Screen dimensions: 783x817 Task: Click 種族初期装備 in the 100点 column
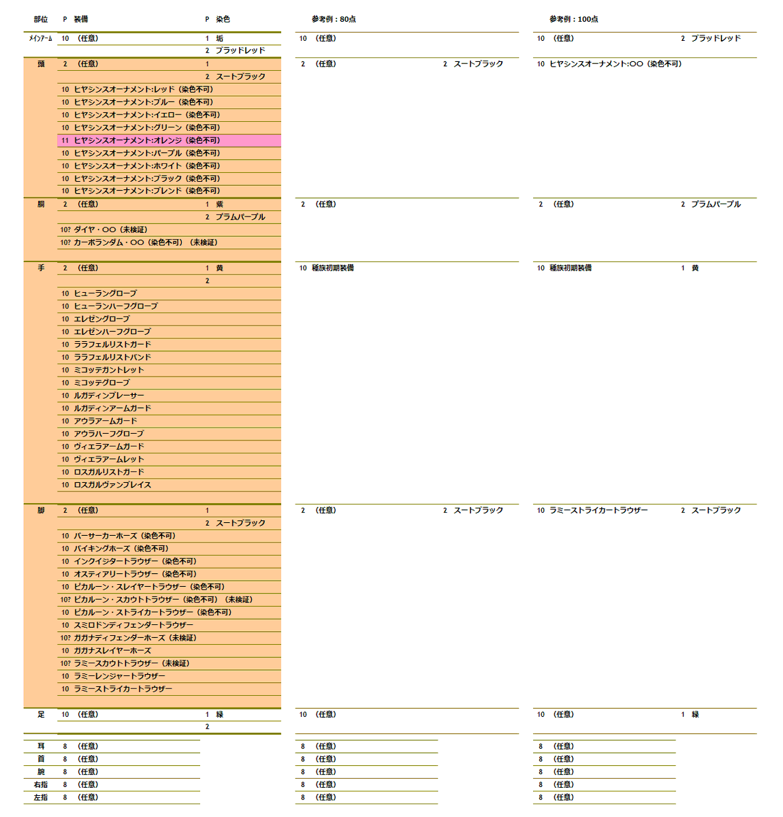pyautogui.click(x=571, y=268)
